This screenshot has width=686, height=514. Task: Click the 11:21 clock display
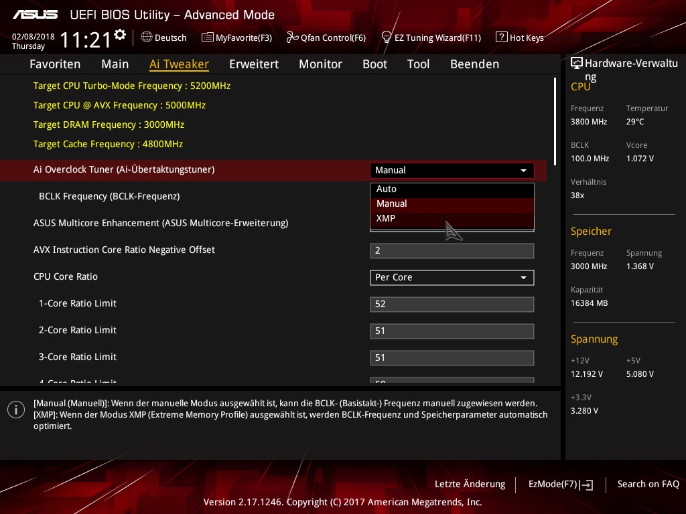86,40
